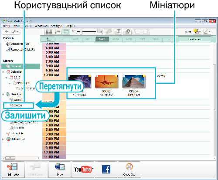Click the small thumbnail size icon
Image resolution: width=218 pixels, height=180 pixels.
74,32
